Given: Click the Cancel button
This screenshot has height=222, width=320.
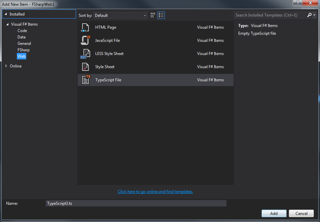Looking at the screenshot, I should 301,213.
